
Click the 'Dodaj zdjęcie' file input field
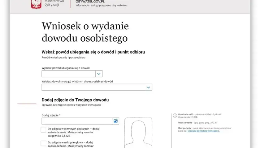tap(77, 121)
